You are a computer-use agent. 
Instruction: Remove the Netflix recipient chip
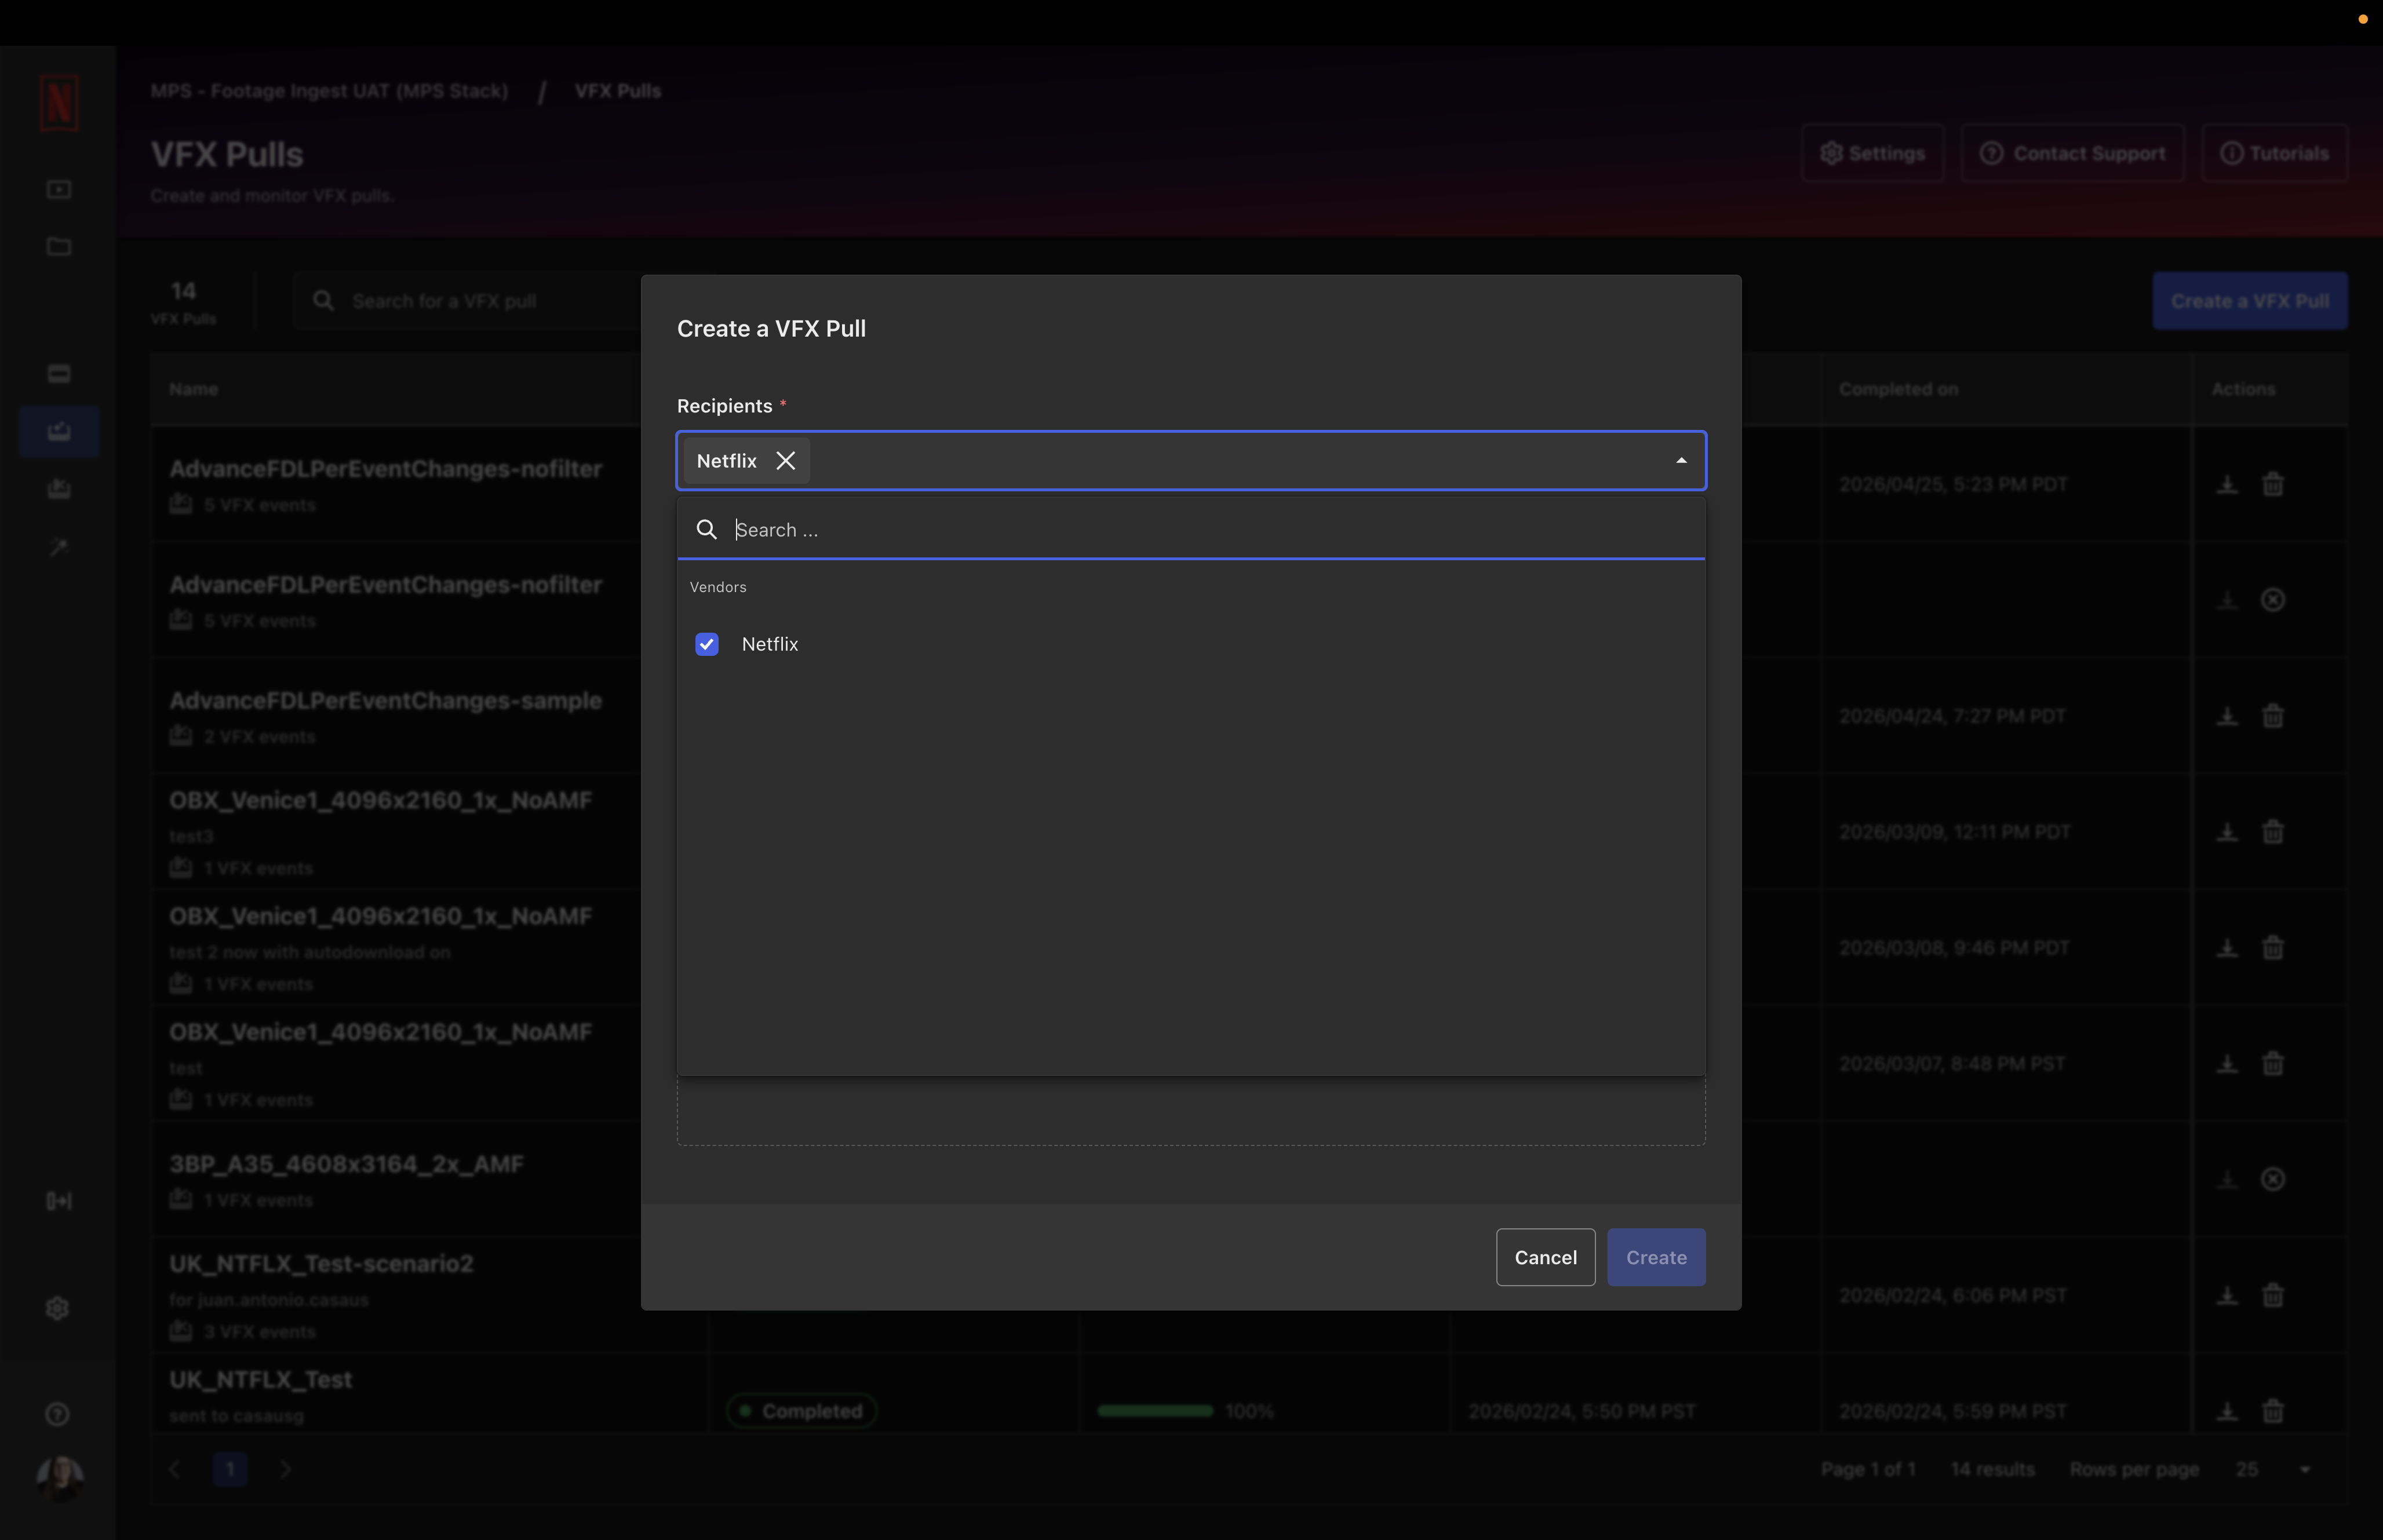(x=786, y=461)
